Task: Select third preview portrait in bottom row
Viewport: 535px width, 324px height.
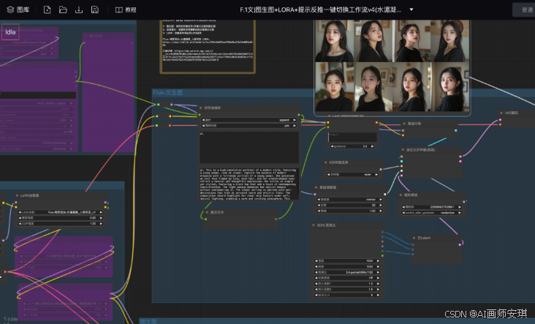Action: click(x=411, y=87)
